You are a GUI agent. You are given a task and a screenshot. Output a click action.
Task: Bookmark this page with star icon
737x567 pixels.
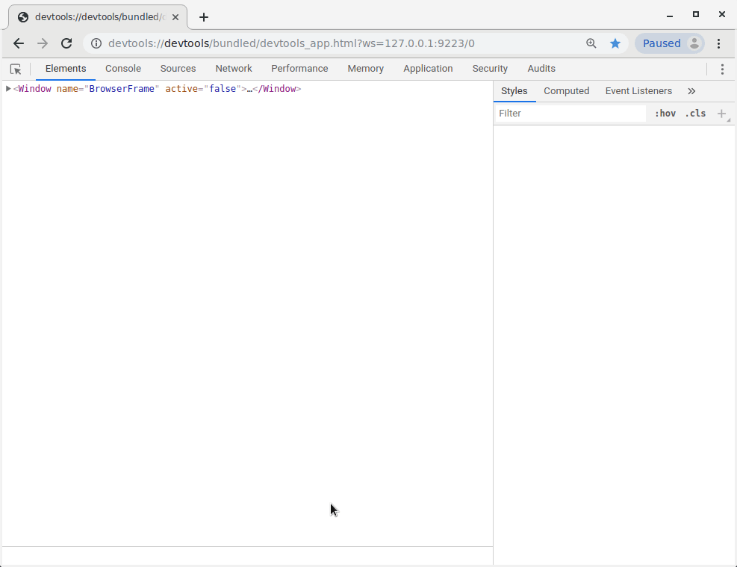click(x=615, y=43)
